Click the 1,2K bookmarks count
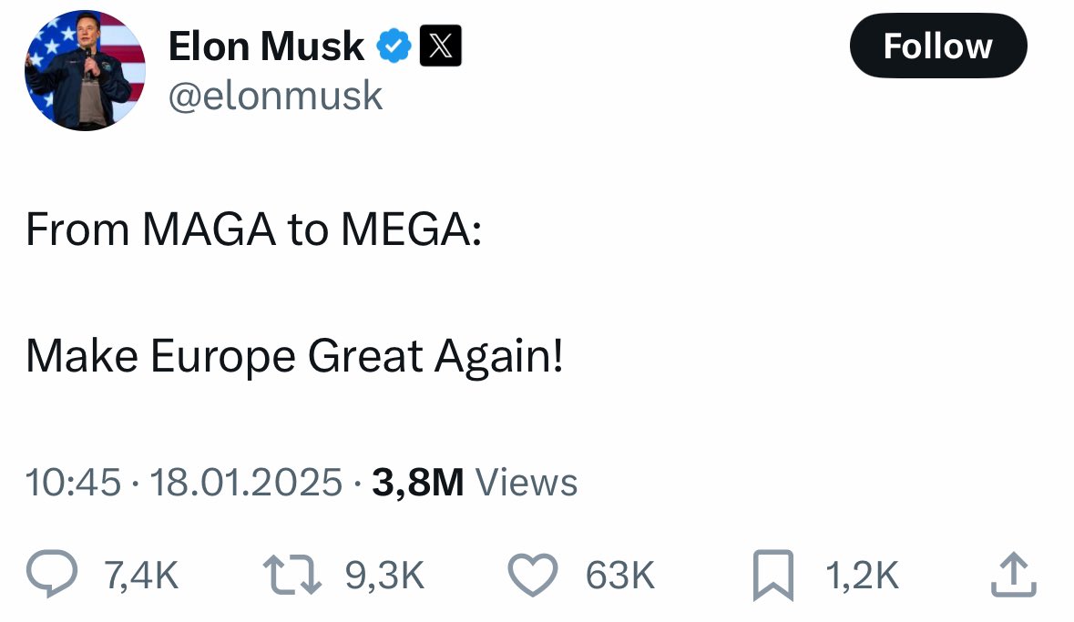The image size is (1074, 622). pos(862,576)
